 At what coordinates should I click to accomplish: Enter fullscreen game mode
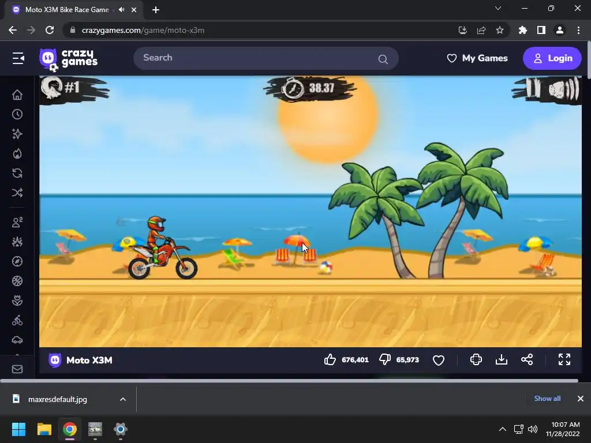click(x=564, y=360)
